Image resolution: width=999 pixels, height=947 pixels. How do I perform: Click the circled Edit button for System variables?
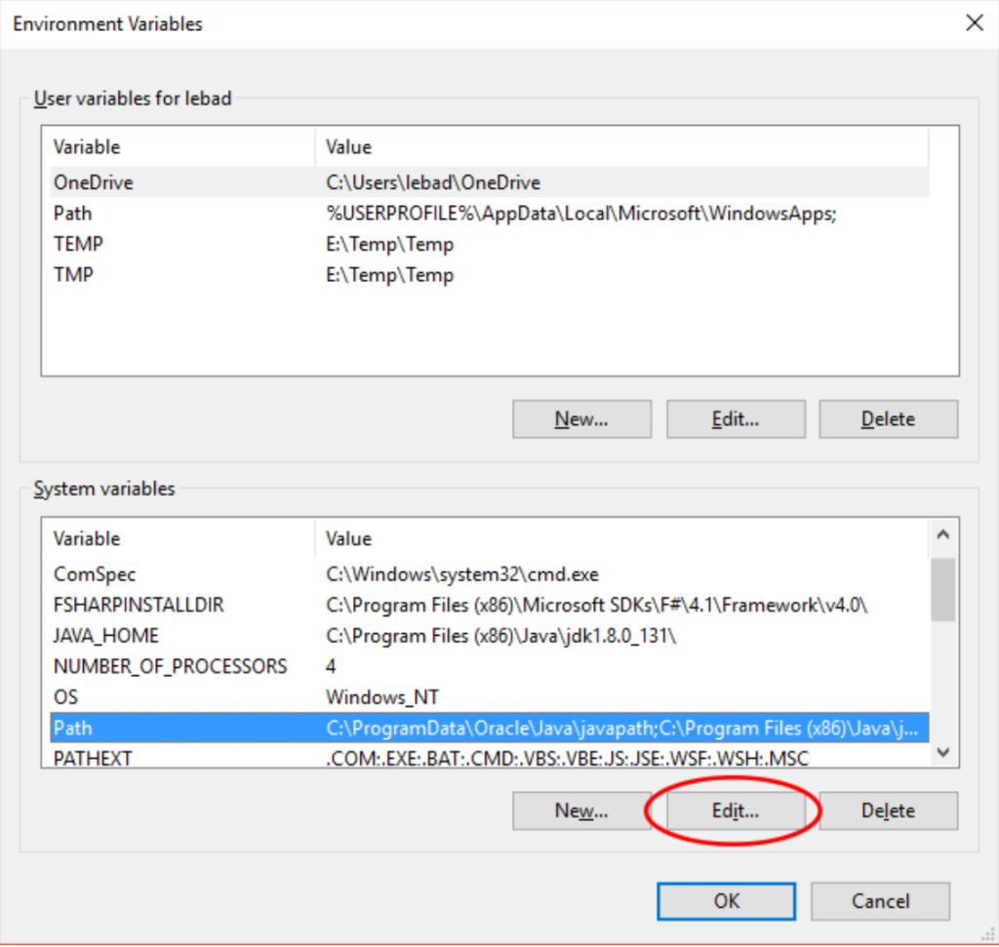[736, 810]
